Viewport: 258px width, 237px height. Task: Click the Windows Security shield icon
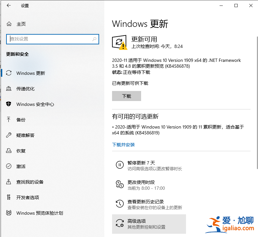pyautogui.click(x=8, y=104)
